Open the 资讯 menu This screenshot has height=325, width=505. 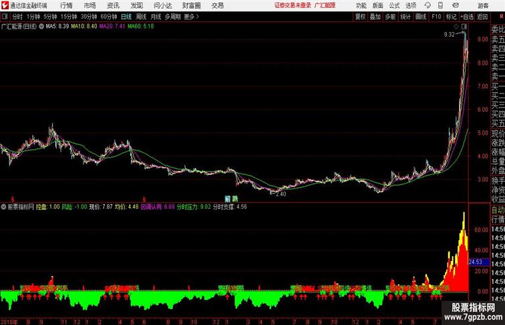[113, 5]
